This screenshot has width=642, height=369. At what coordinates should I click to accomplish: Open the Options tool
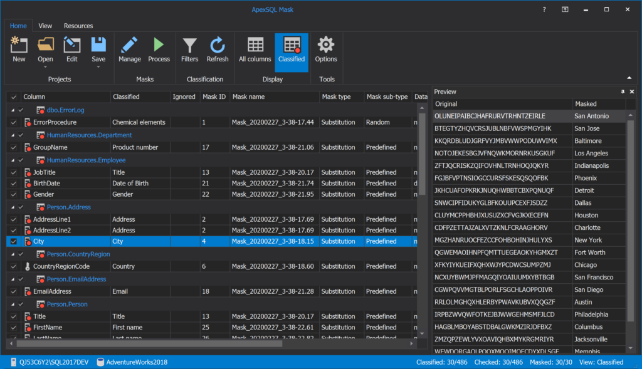(x=325, y=49)
